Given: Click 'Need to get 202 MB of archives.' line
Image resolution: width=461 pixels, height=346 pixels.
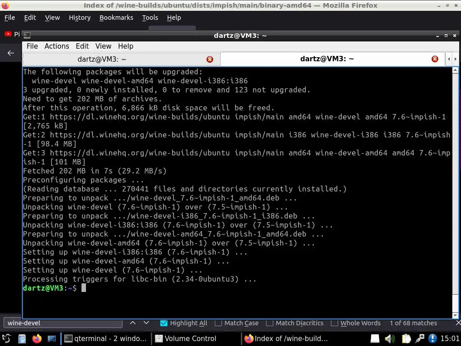Looking at the screenshot, I should coord(92,99).
